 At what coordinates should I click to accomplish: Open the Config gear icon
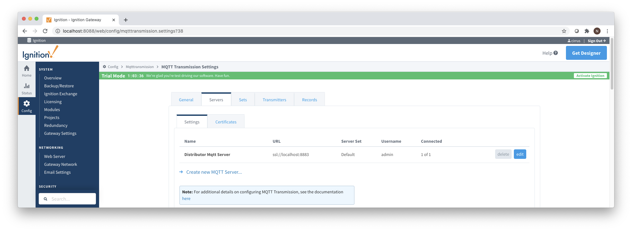(27, 103)
